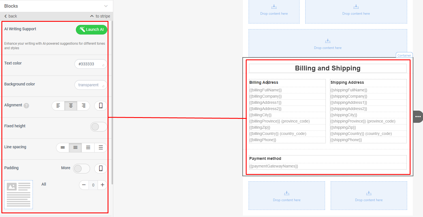
Task: Select the third line spacing option
Action: click(x=88, y=148)
